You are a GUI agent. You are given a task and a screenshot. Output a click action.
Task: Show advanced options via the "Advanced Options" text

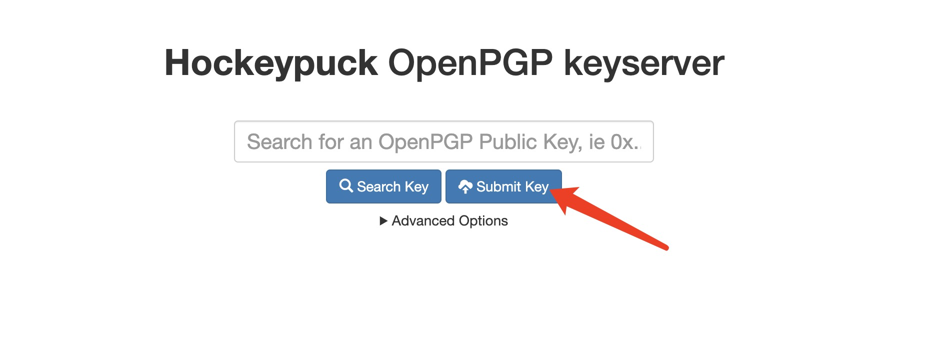coord(449,221)
